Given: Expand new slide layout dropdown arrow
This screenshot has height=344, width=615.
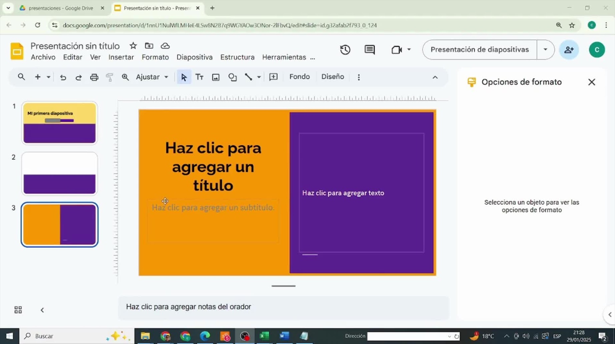Looking at the screenshot, I should [x=48, y=77].
